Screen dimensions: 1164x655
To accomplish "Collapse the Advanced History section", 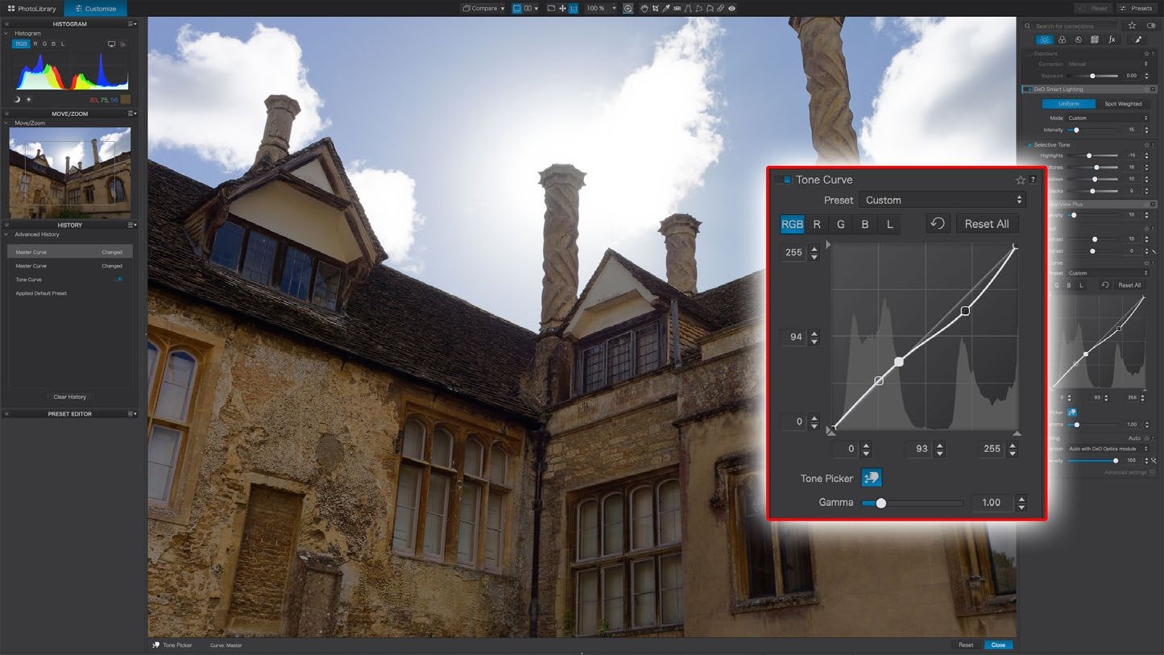I will click(6, 234).
